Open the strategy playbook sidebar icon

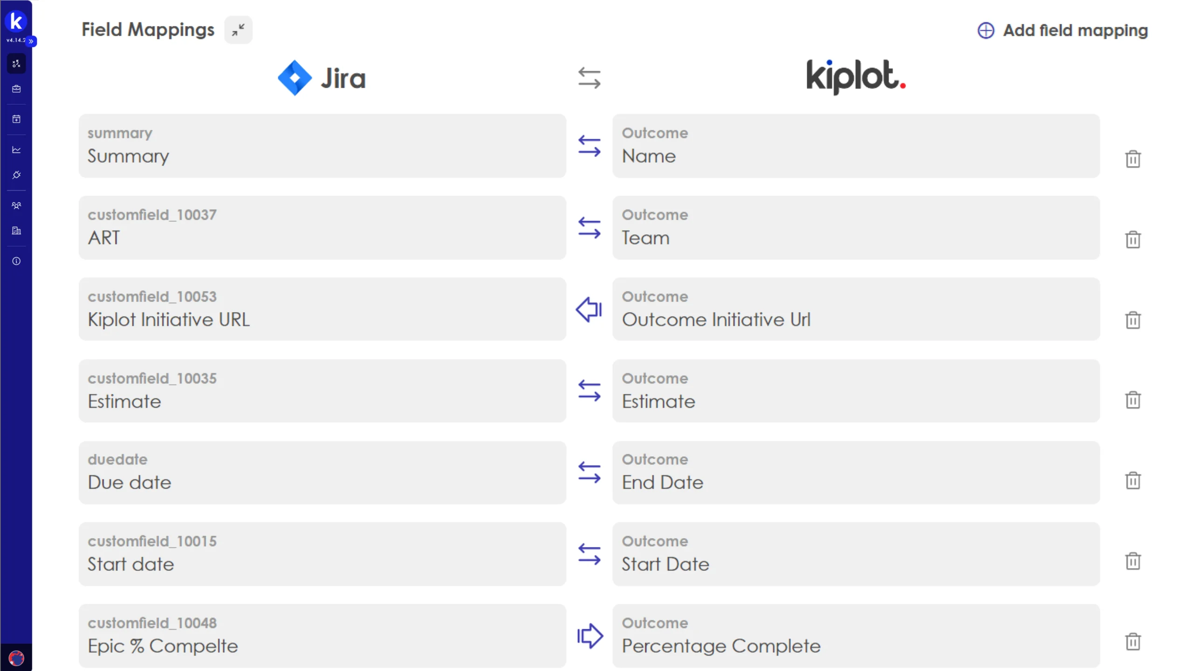pyautogui.click(x=16, y=64)
